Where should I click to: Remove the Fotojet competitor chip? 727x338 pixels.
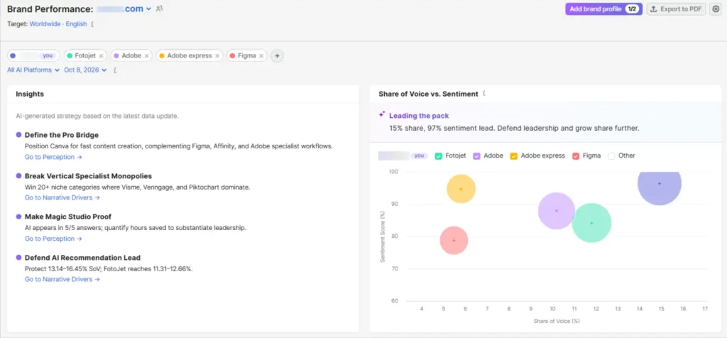101,55
